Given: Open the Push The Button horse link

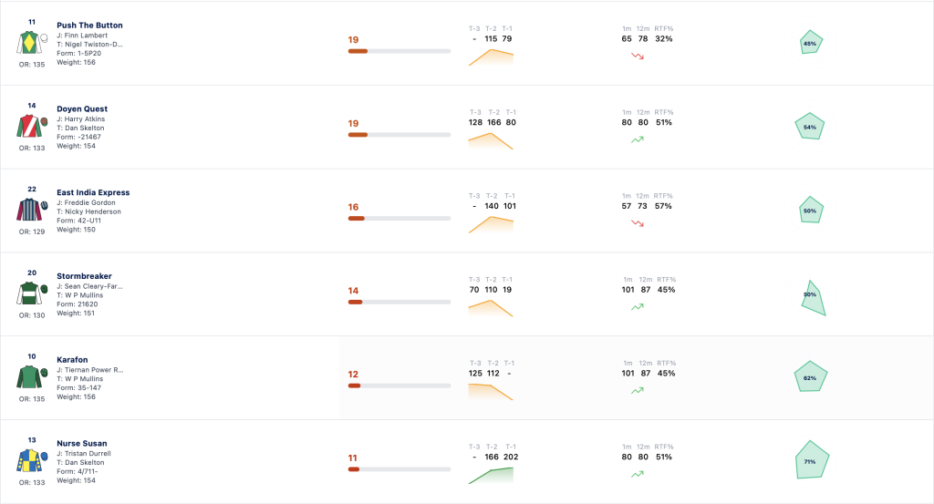Looking at the screenshot, I should coord(89,25).
